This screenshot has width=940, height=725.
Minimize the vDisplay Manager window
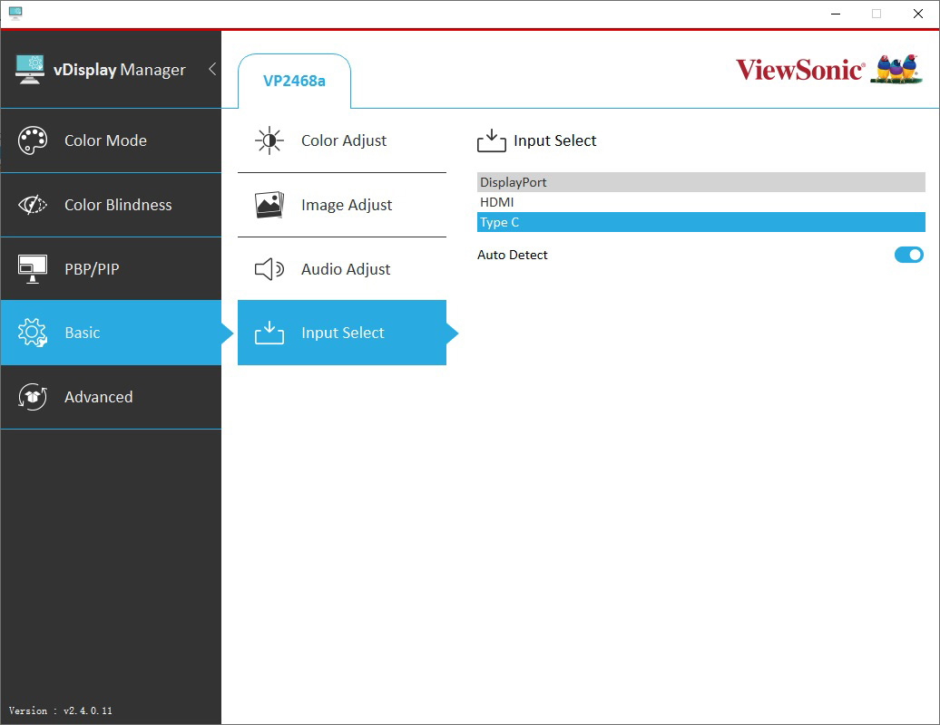836,14
